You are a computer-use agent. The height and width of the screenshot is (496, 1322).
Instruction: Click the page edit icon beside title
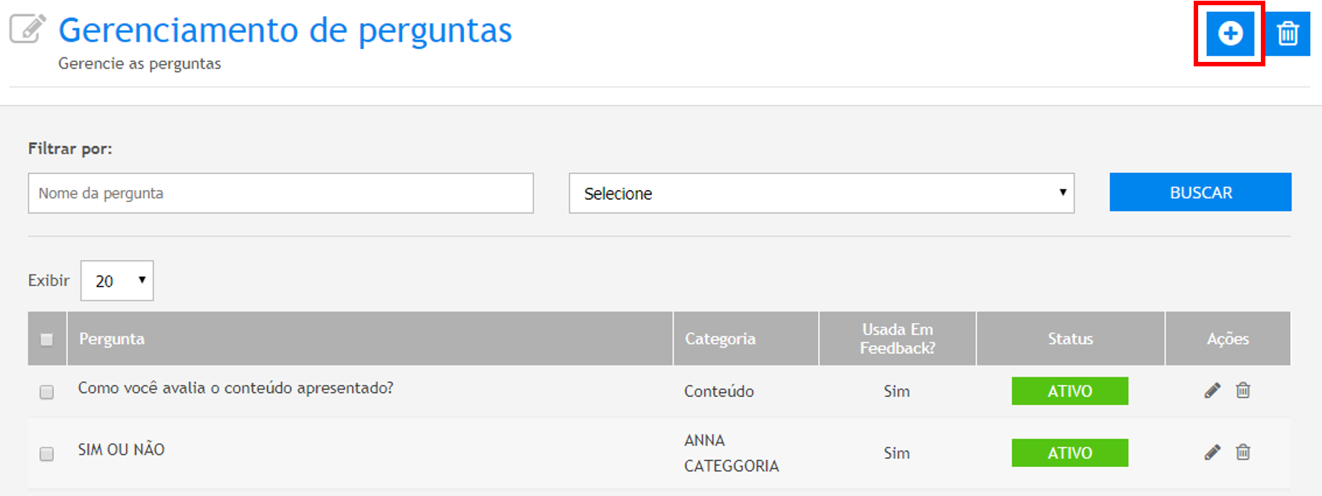pyautogui.click(x=28, y=29)
